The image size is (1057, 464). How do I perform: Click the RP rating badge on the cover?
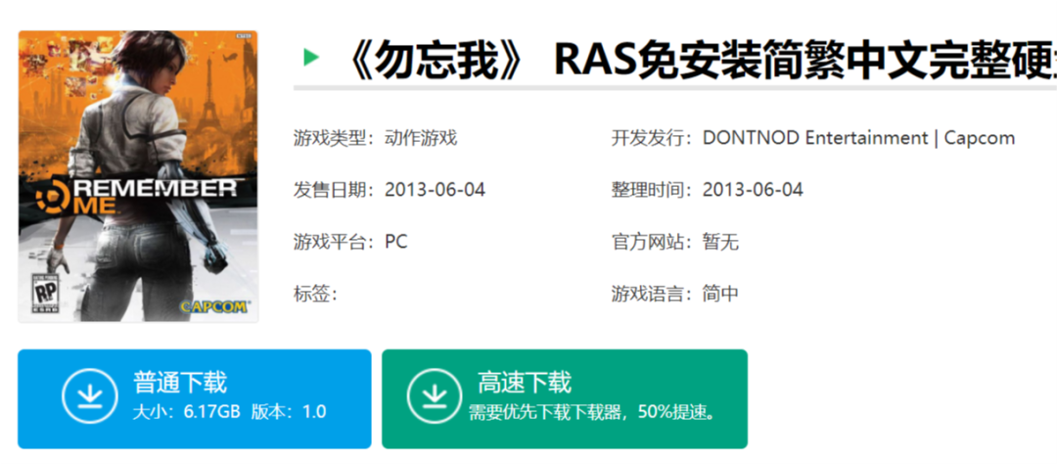(x=44, y=296)
